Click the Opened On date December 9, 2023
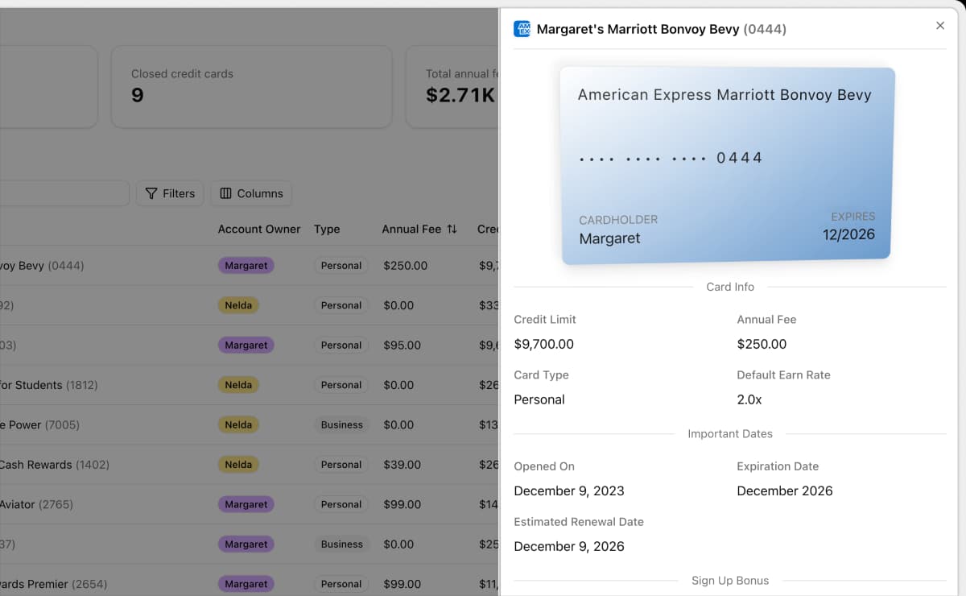The width and height of the screenshot is (966, 596). [x=569, y=490]
